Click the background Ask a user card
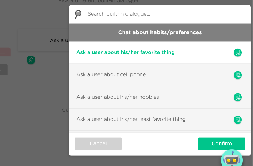Screen dimensions: 253x166 click(x=44, y=40)
